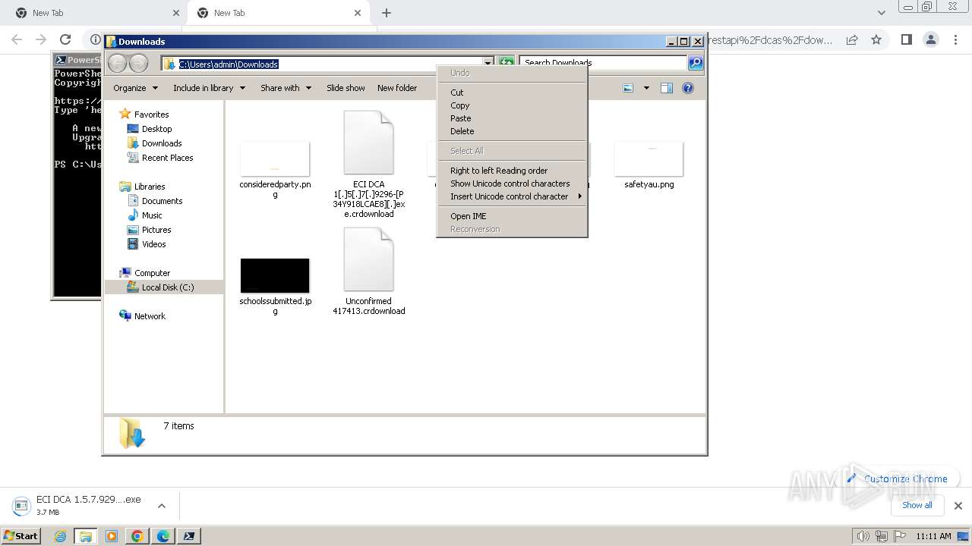The image size is (972, 546).
Task: Click Show all downloads button
Action: point(917,505)
